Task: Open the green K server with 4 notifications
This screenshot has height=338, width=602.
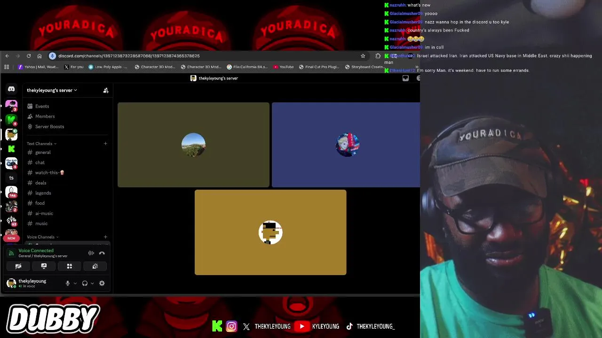Action: tap(11, 120)
